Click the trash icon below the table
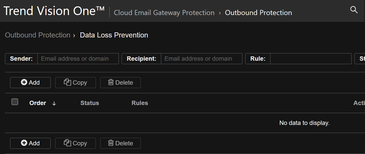The height and width of the screenshot is (154, 365). [x=111, y=143]
